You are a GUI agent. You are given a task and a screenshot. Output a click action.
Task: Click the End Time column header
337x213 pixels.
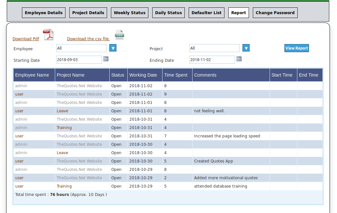(310, 75)
